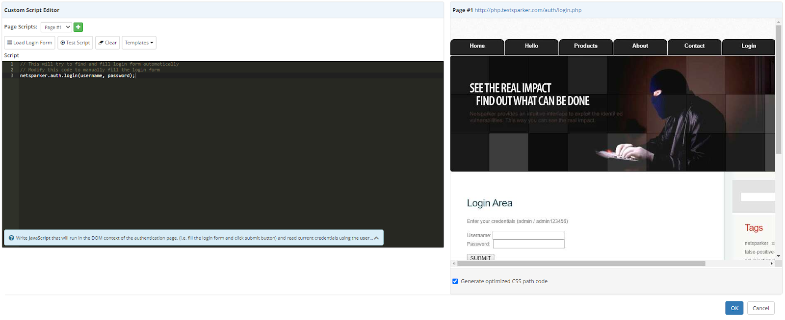Screen dimensions: 785x320
Task: Click the hacker banner image
Action: click(613, 114)
